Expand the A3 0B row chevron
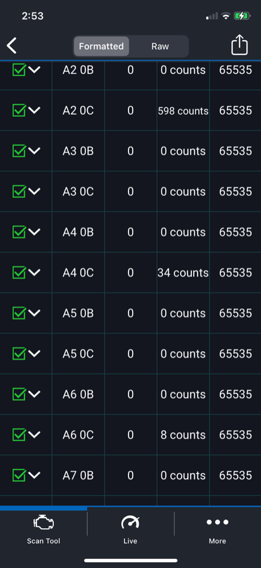The image size is (261, 568). (35, 151)
